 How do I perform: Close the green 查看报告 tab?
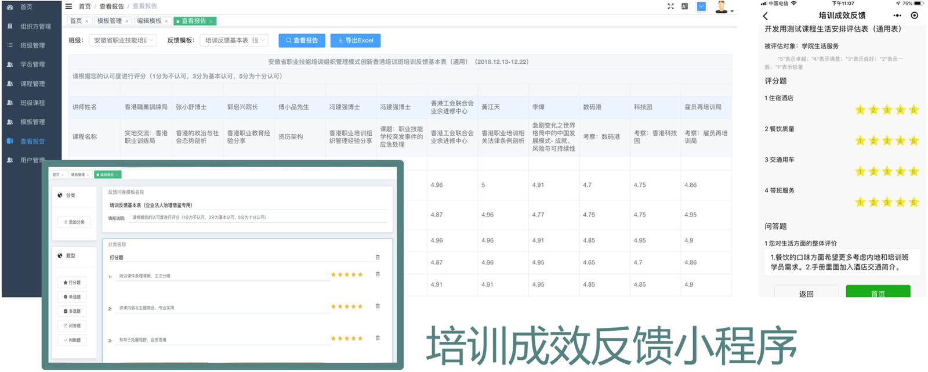pyautogui.click(x=211, y=21)
